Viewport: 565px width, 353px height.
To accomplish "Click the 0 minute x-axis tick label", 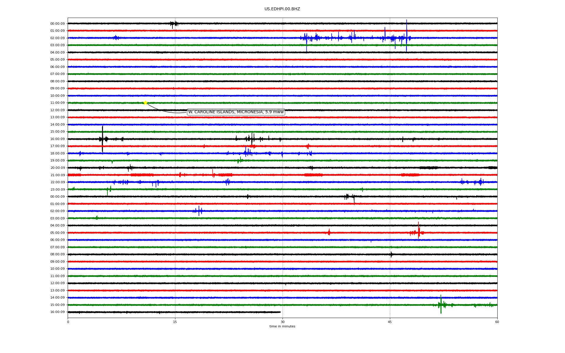I will tap(68, 322).
